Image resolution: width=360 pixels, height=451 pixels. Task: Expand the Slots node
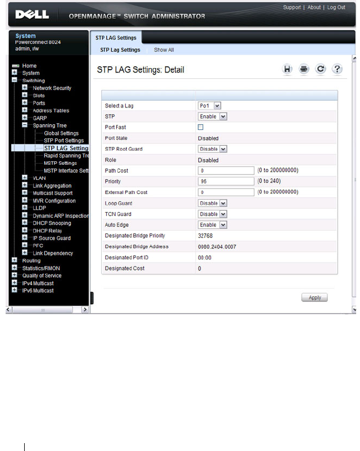pos(25,95)
